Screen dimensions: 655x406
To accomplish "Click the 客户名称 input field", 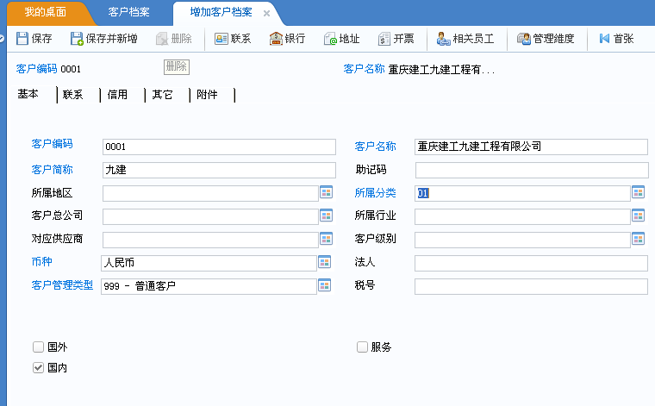I will [532, 147].
